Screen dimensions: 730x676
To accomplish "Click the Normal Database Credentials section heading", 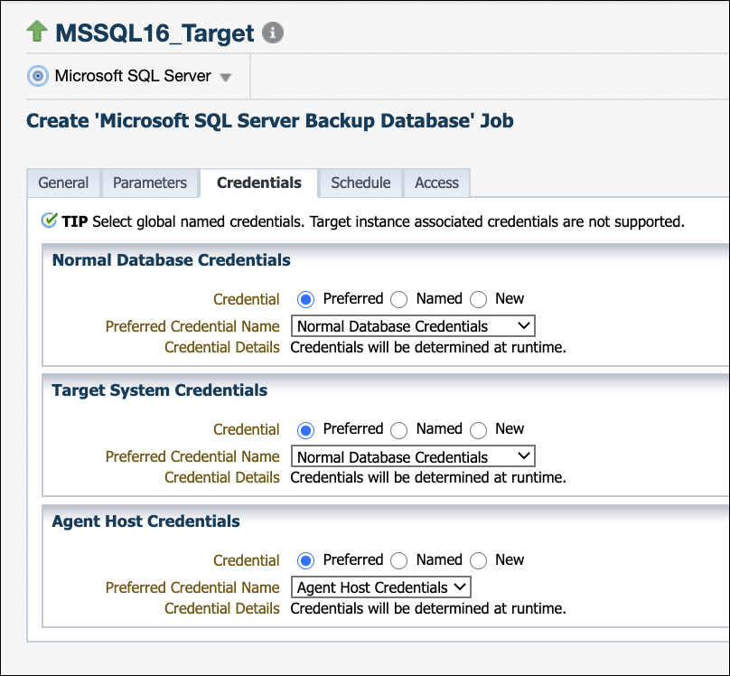I will (171, 259).
